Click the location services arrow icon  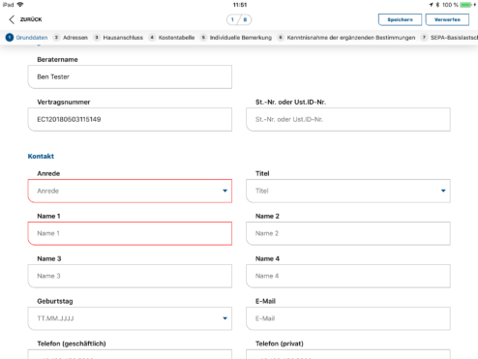click(431, 5)
